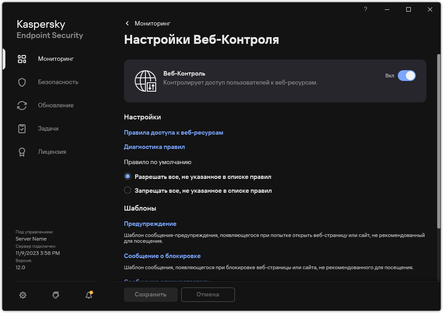Go back using the Мониторинг chevron
This screenshot has height=313, width=443.
[x=128, y=23]
